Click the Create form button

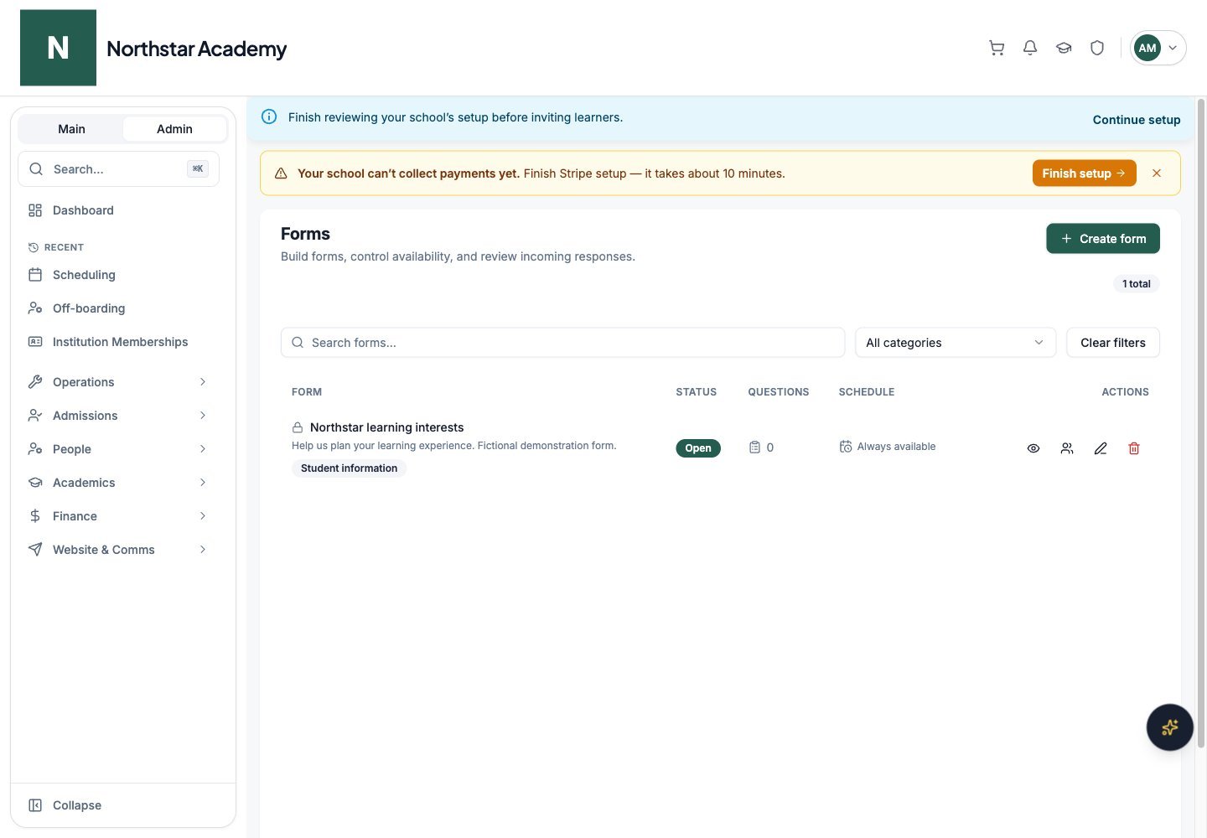(1103, 239)
